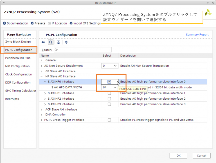
Task: Click IP Location folder button
Action: click(x=57, y=23)
